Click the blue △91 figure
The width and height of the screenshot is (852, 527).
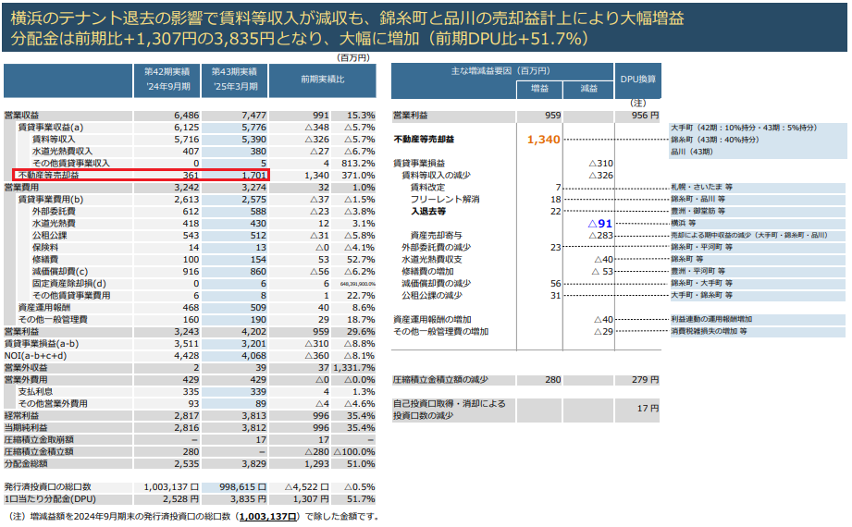[600, 224]
